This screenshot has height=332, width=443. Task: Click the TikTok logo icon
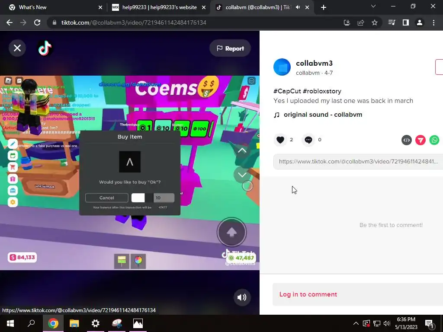(x=45, y=48)
